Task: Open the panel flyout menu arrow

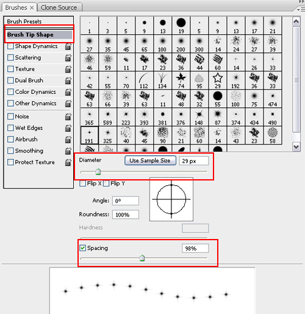Action: 300,9
